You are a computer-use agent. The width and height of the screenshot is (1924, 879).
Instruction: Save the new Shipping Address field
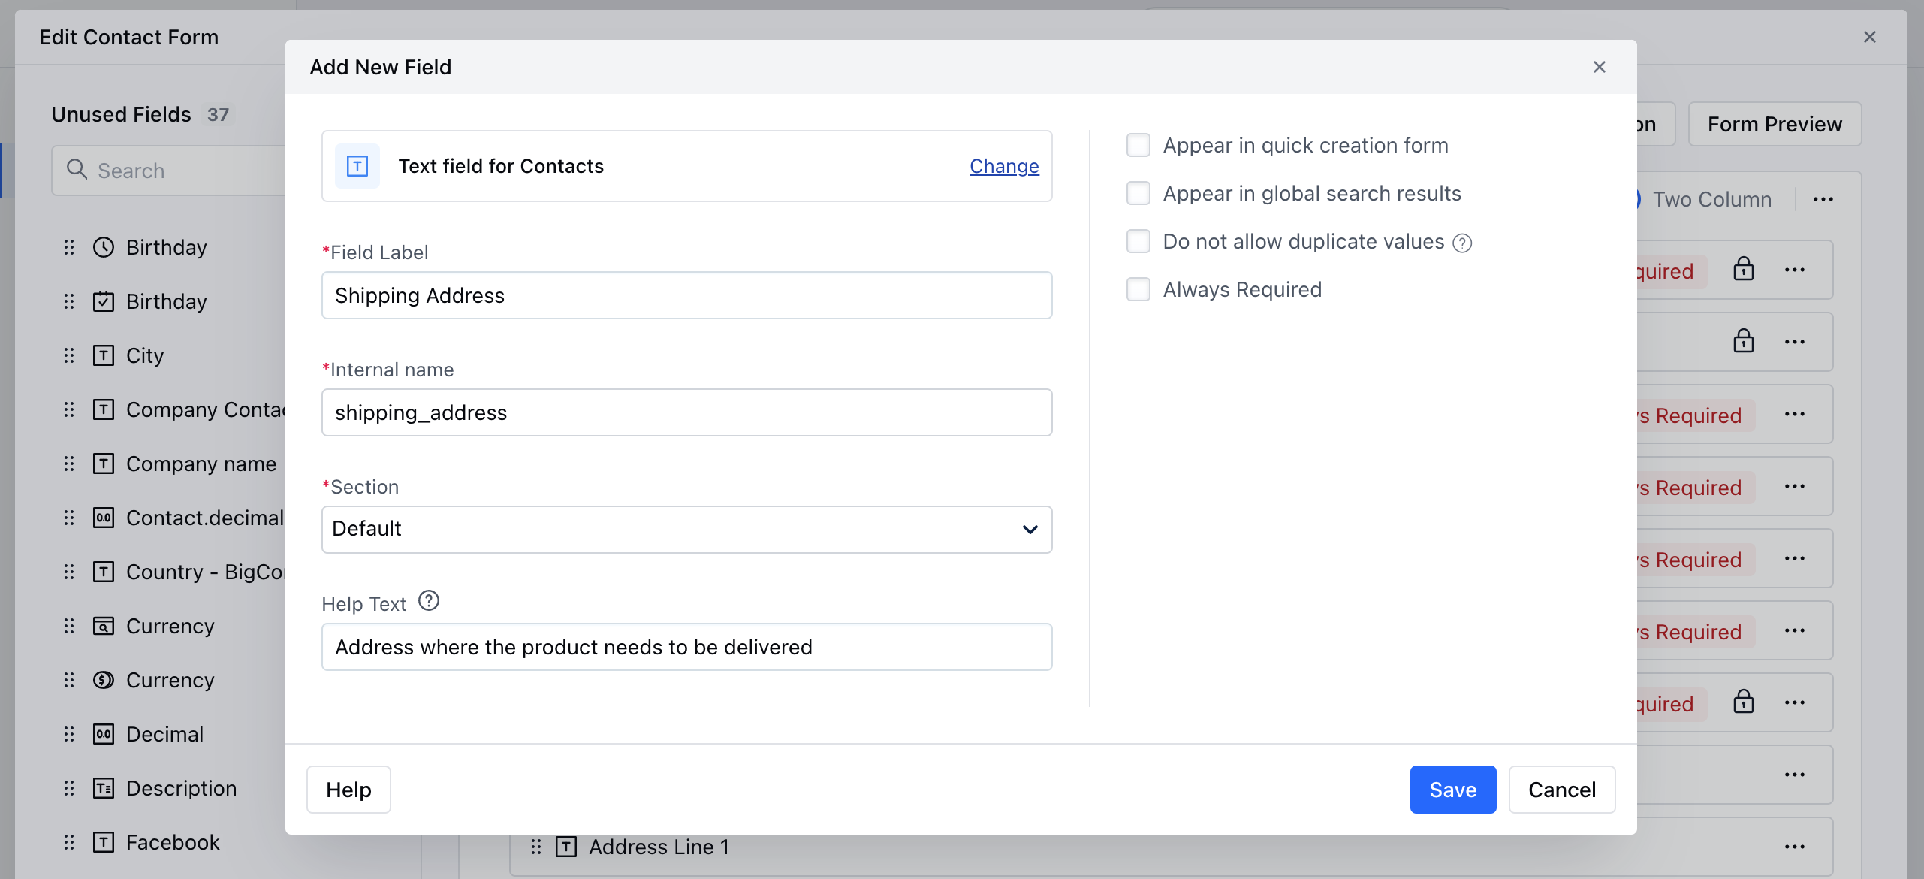[x=1452, y=790]
